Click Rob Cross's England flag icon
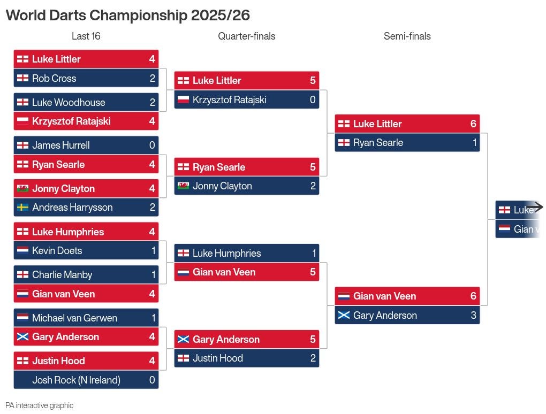The height and width of the screenshot is (414, 546). (22, 78)
